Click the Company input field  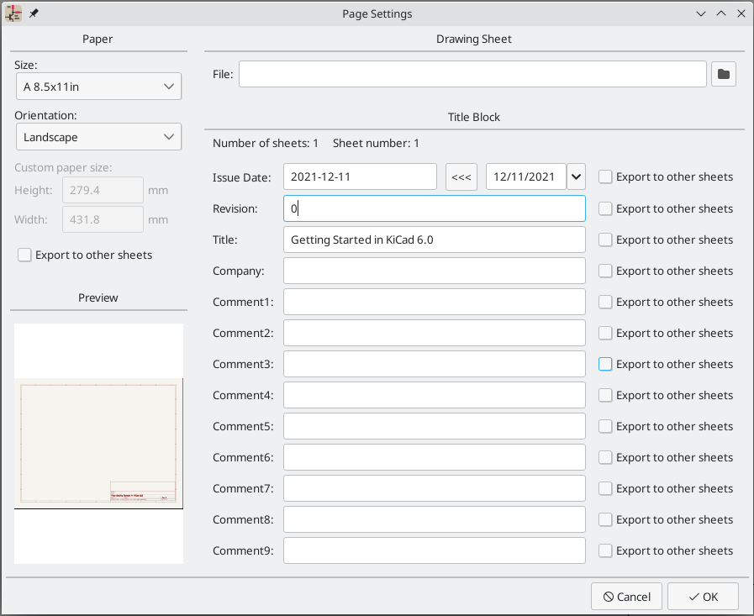434,270
